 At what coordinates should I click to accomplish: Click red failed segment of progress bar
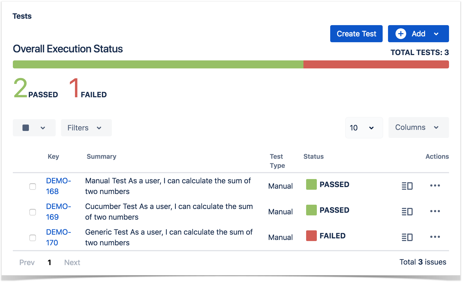[x=376, y=64]
